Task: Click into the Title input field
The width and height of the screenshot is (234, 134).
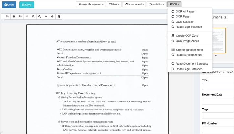Action: pos(218,86)
